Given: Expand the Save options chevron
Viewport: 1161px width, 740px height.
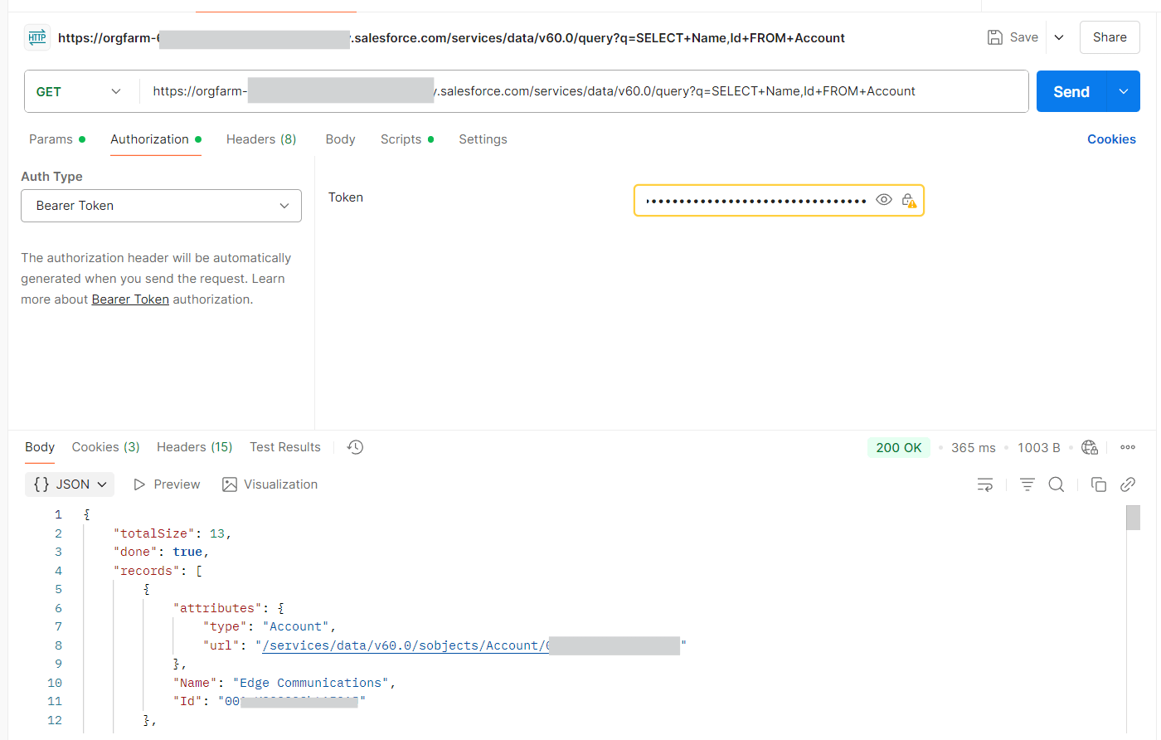Looking at the screenshot, I should click(1059, 37).
